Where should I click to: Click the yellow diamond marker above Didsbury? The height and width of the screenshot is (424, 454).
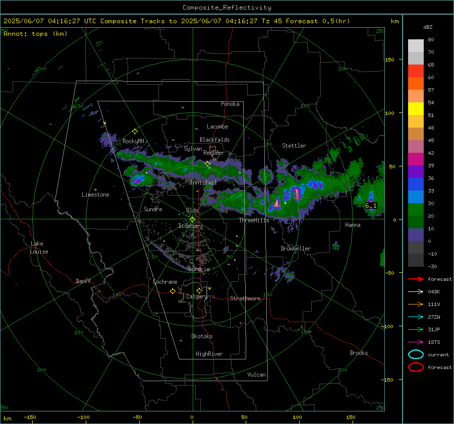[x=192, y=220]
